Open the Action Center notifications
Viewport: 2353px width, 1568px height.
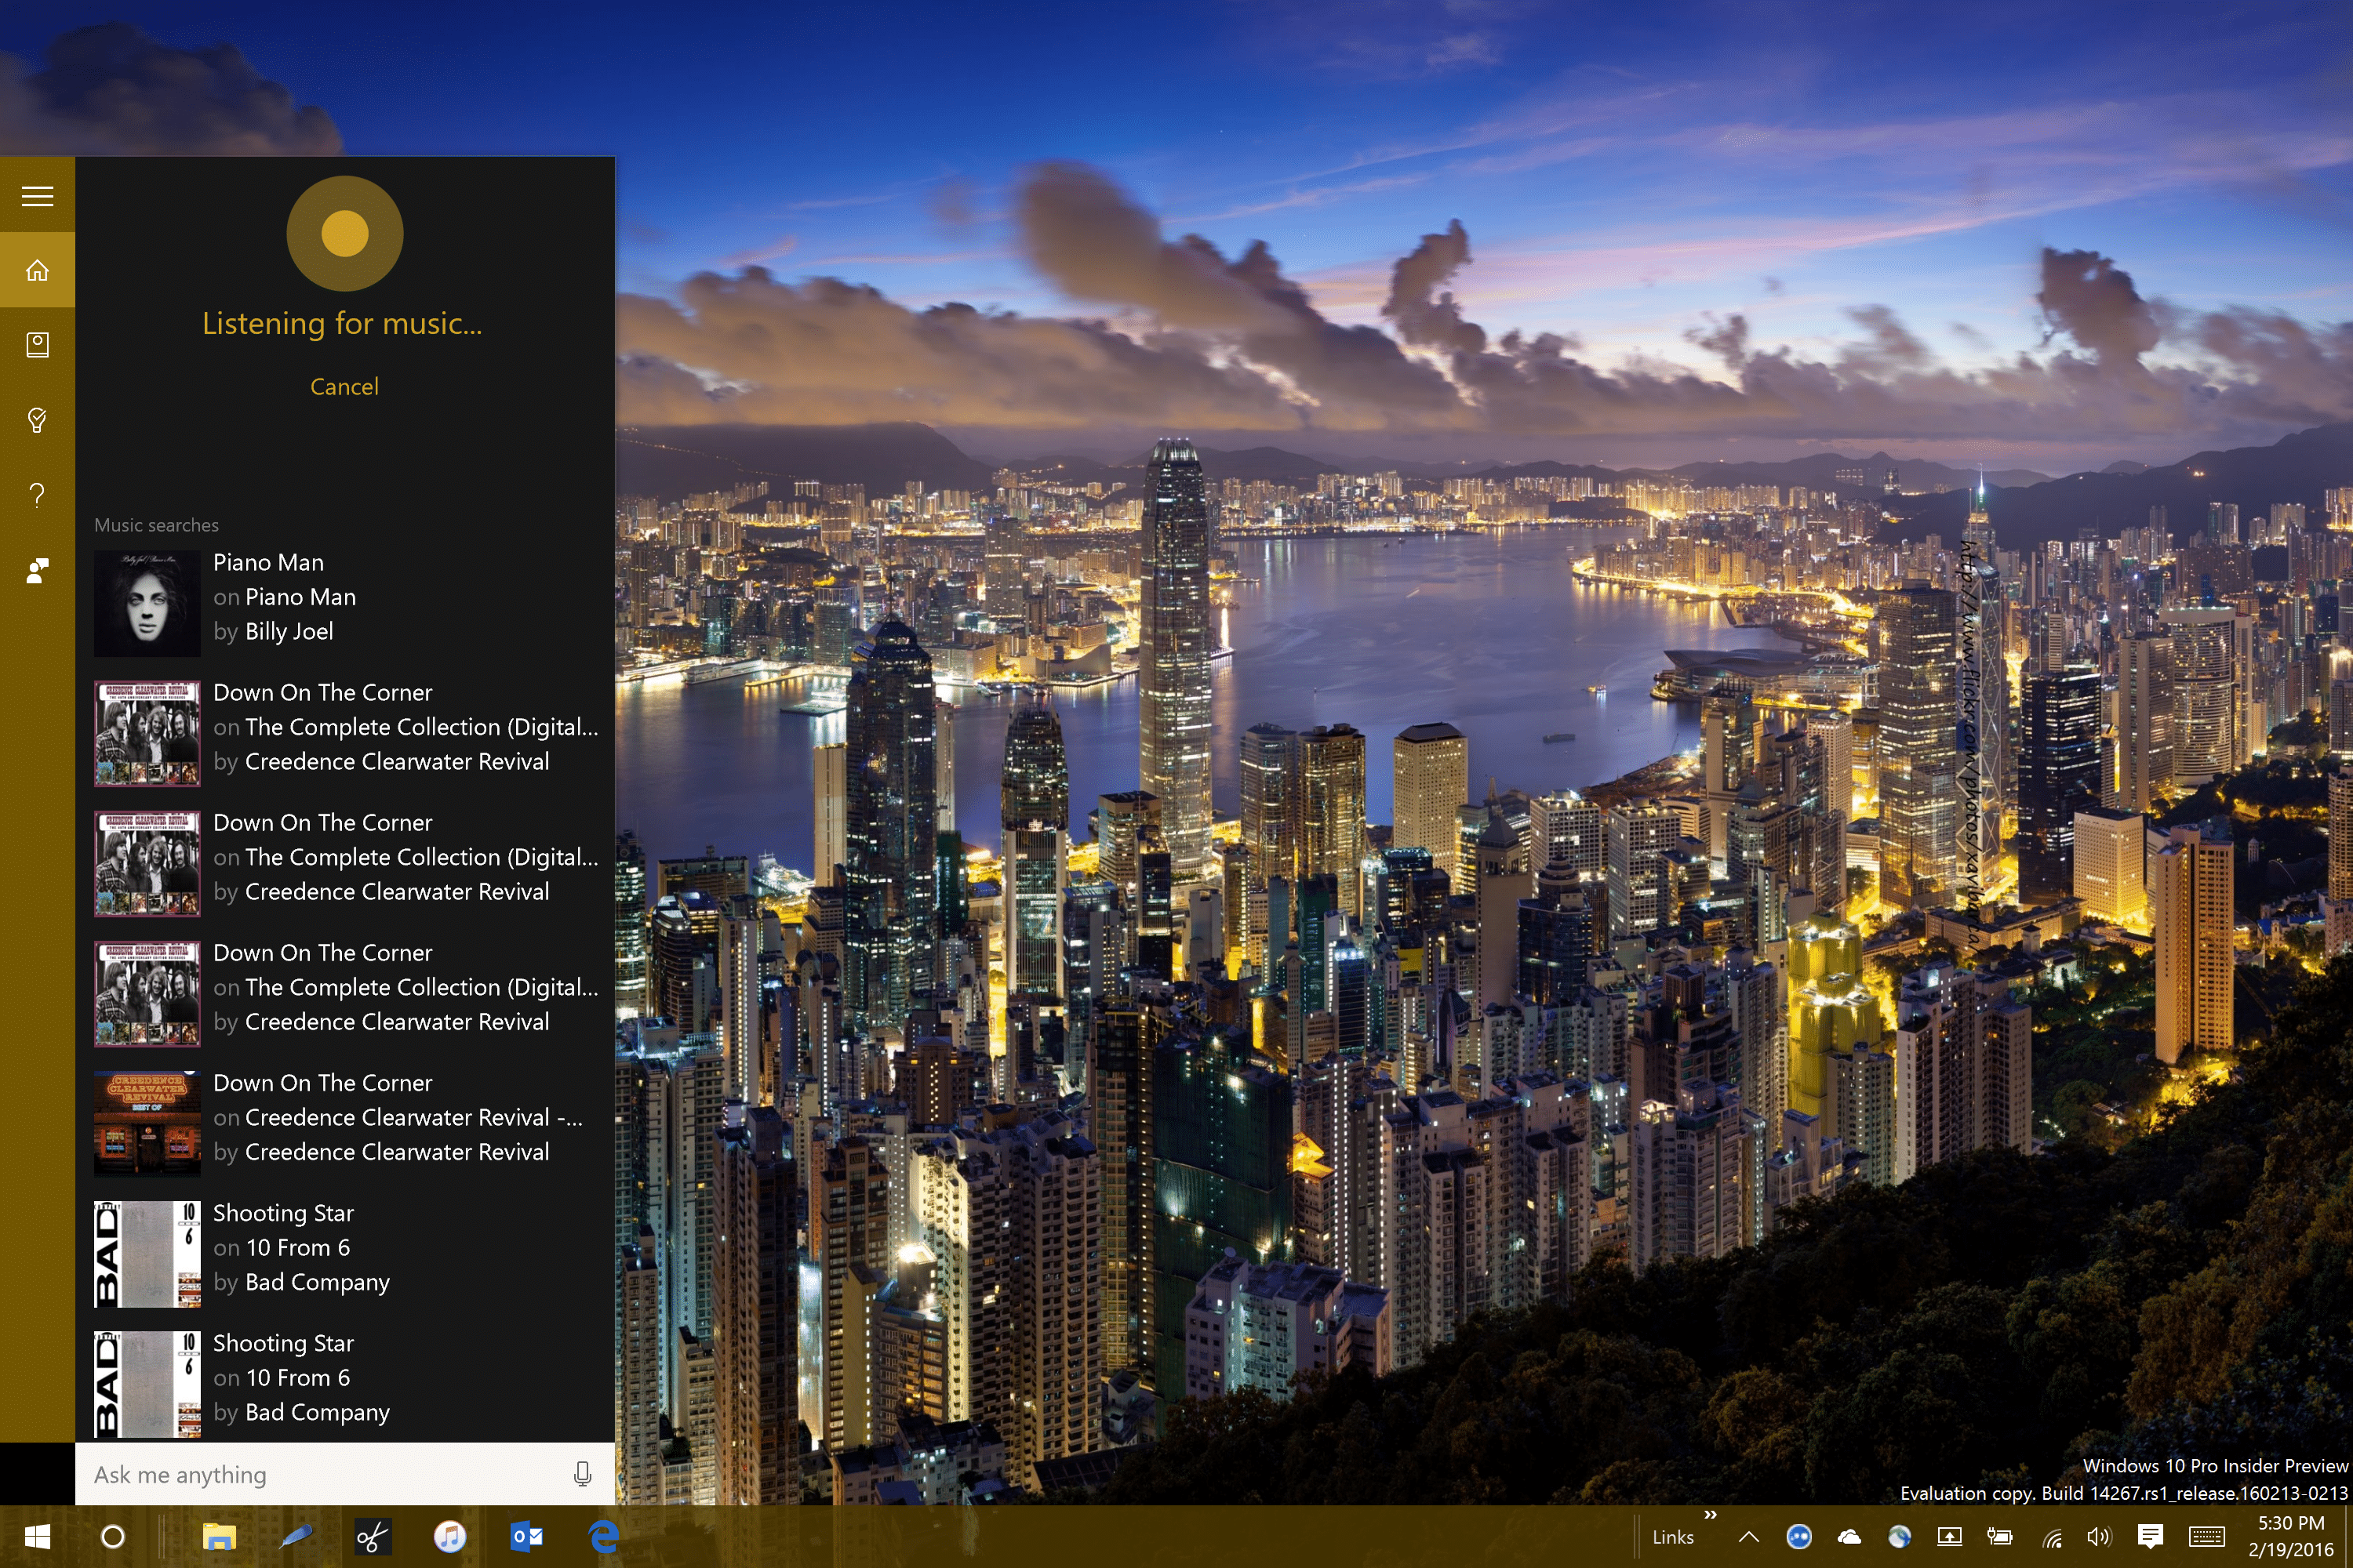pos(2150,1537)
